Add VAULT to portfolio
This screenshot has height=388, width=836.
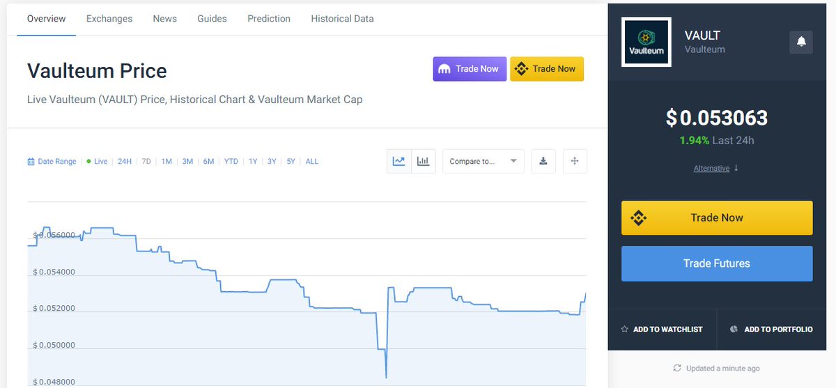coord(771,329)
